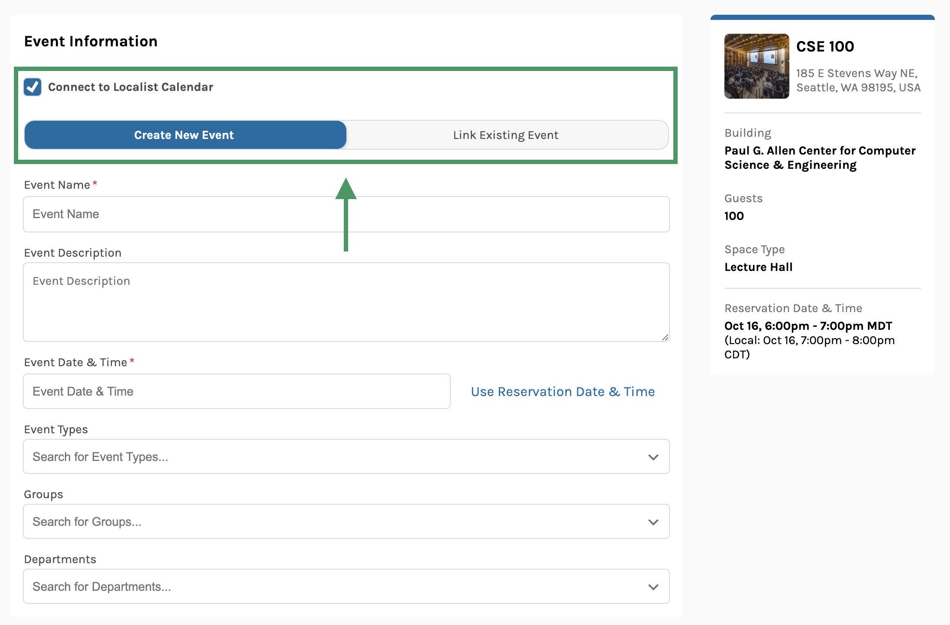
Task: Select the Create New Event tab
Action: point(185,135)
